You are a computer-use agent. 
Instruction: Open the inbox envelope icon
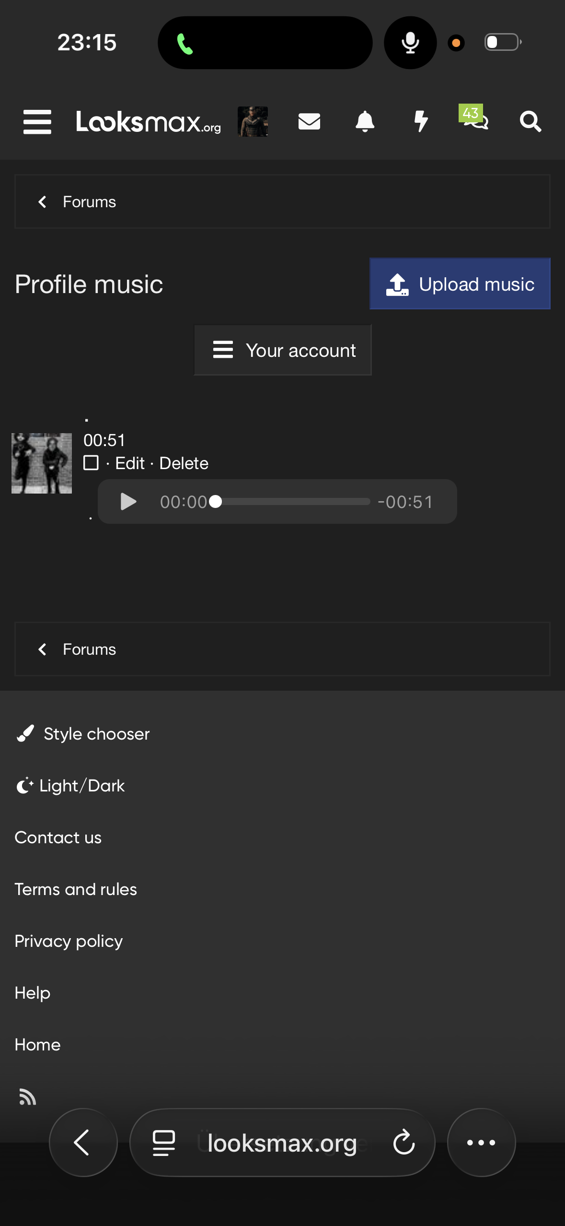pyautogui.click(x=309, y=121)
